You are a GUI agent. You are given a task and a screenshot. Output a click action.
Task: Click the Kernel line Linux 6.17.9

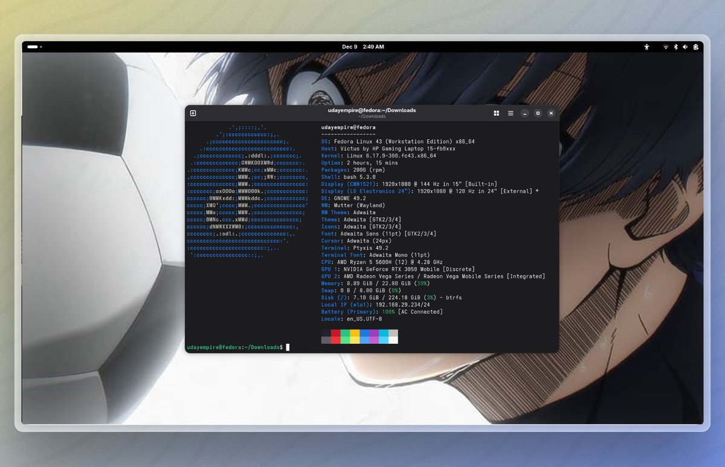(379, 156)
